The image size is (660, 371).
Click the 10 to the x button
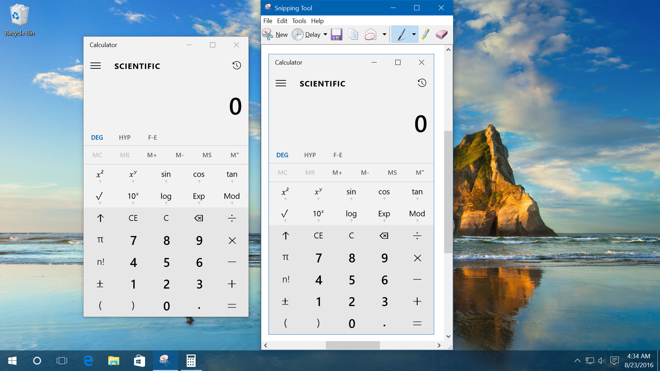tap(133, 197)
